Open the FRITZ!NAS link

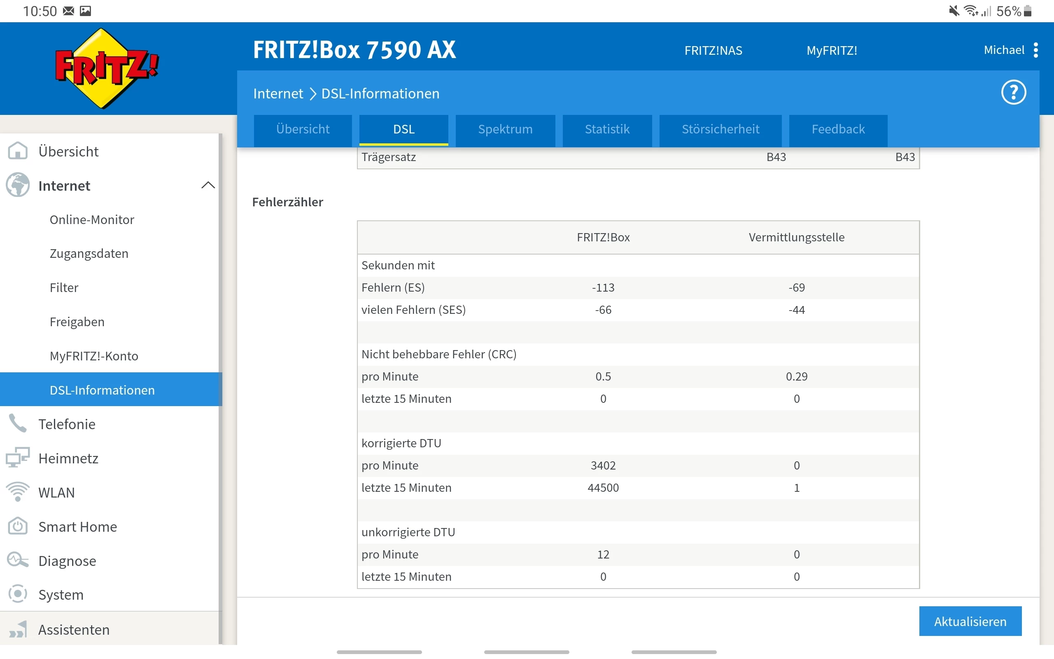pos(713,51)
